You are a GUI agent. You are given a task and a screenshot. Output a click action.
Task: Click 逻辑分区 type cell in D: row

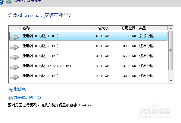[x=146, y=46]
